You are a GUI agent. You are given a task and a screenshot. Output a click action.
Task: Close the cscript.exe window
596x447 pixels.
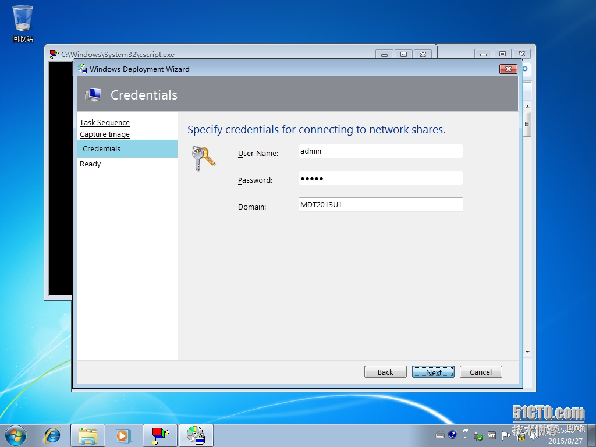[x=423, y=54]
